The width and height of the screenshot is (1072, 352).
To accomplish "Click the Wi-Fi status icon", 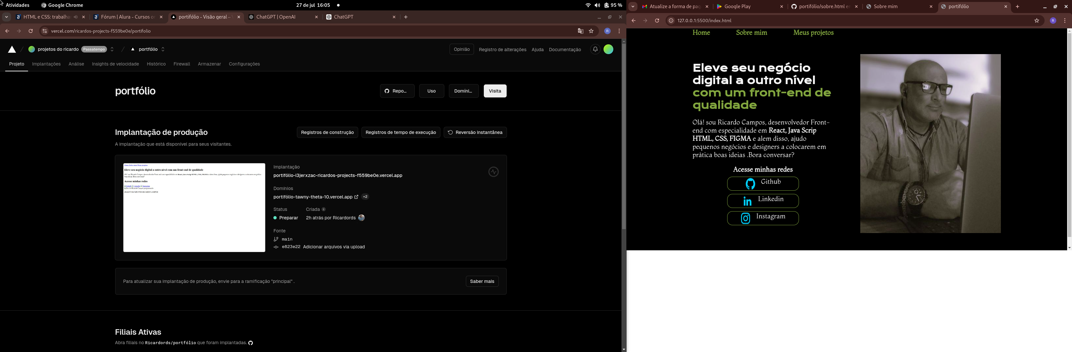I will pos(588,6).
